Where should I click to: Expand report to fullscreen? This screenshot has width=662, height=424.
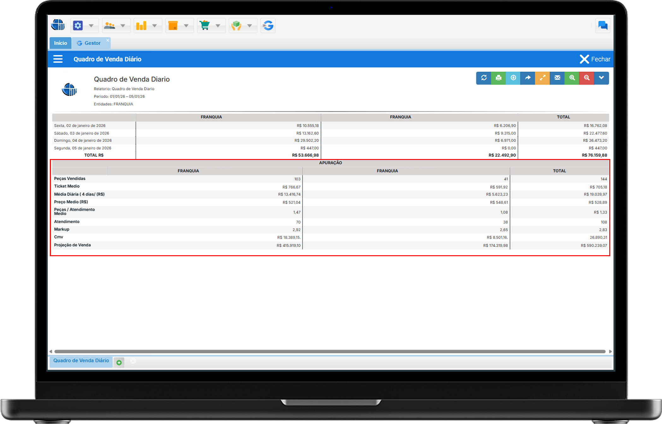542,78
